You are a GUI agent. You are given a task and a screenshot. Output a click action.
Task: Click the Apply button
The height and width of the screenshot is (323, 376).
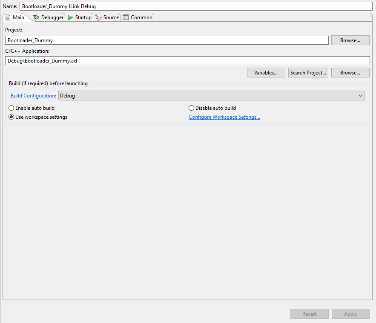[x=350, y=314]
